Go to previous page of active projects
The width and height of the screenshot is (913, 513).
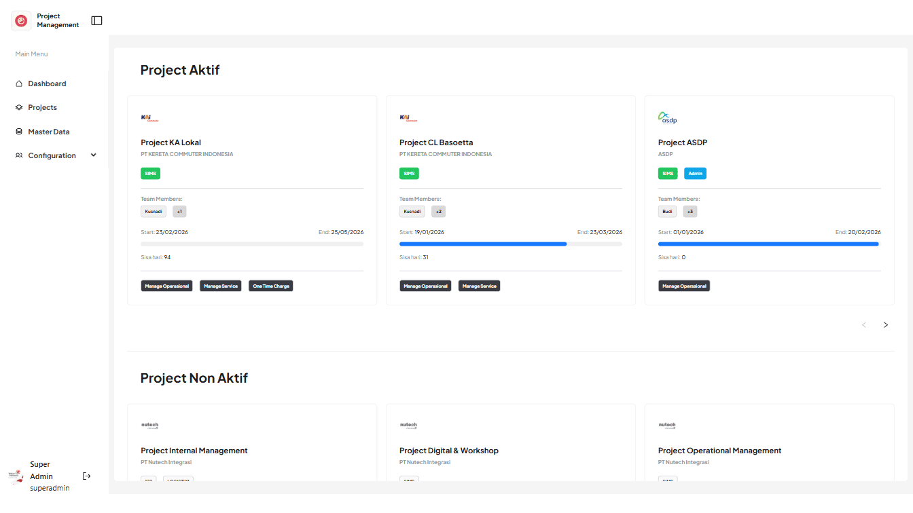pos(864,325)
